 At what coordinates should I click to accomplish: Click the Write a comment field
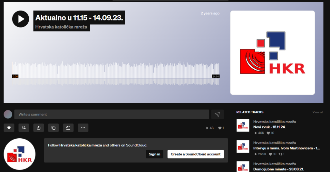[112, 115]
